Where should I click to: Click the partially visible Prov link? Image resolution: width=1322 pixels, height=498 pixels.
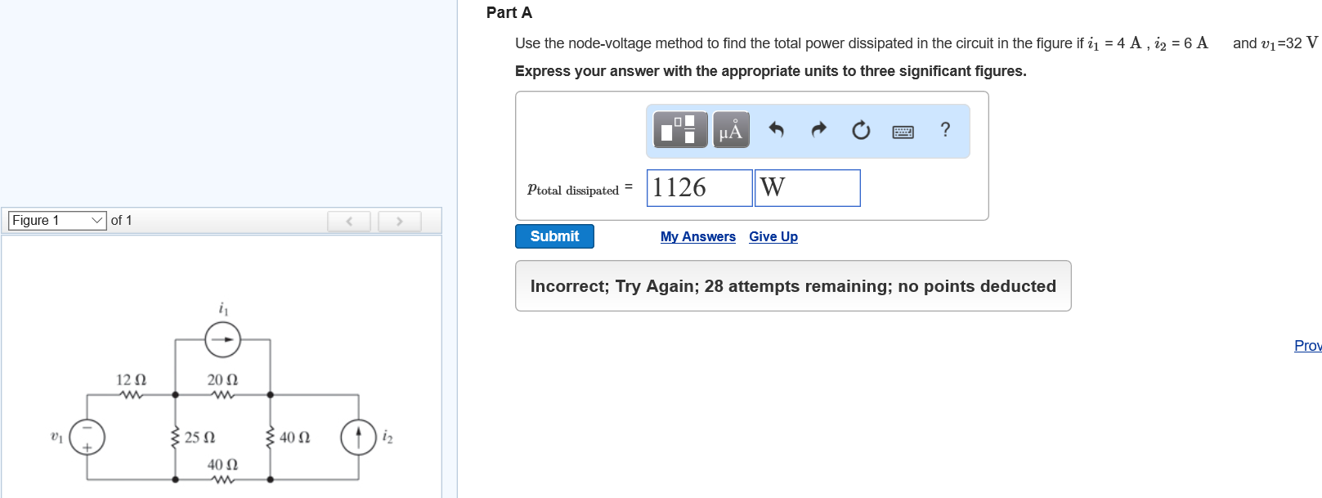(1306, 346)
